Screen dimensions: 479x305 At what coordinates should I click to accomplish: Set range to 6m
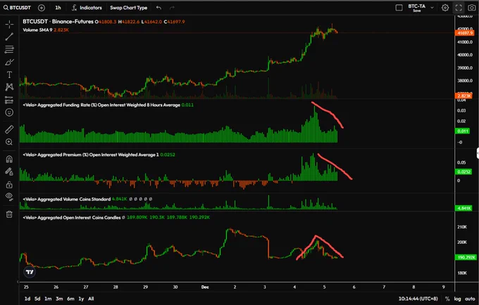click(x=70, y=299)
